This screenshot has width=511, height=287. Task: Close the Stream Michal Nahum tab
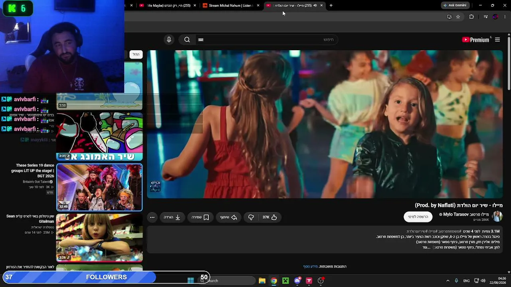[x=258, y=6]
